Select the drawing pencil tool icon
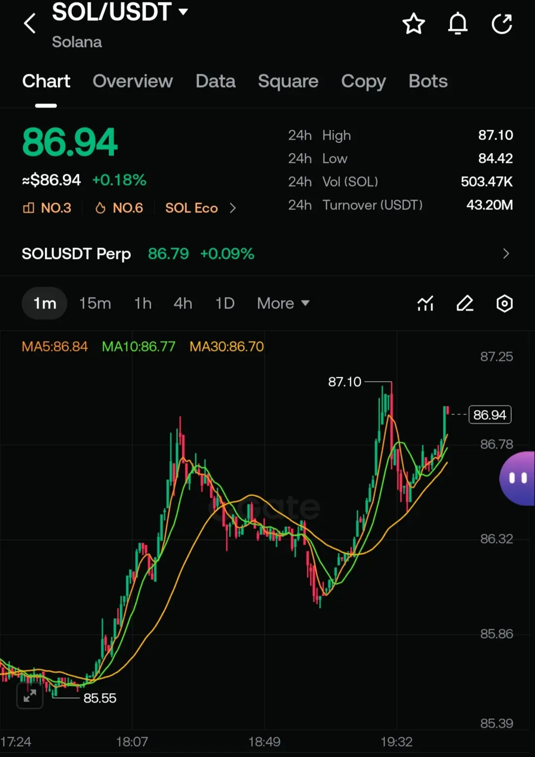The width and height of the screenshot is (535, 757). point(465,303)
